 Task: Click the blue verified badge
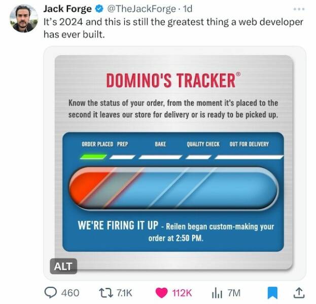98,9
